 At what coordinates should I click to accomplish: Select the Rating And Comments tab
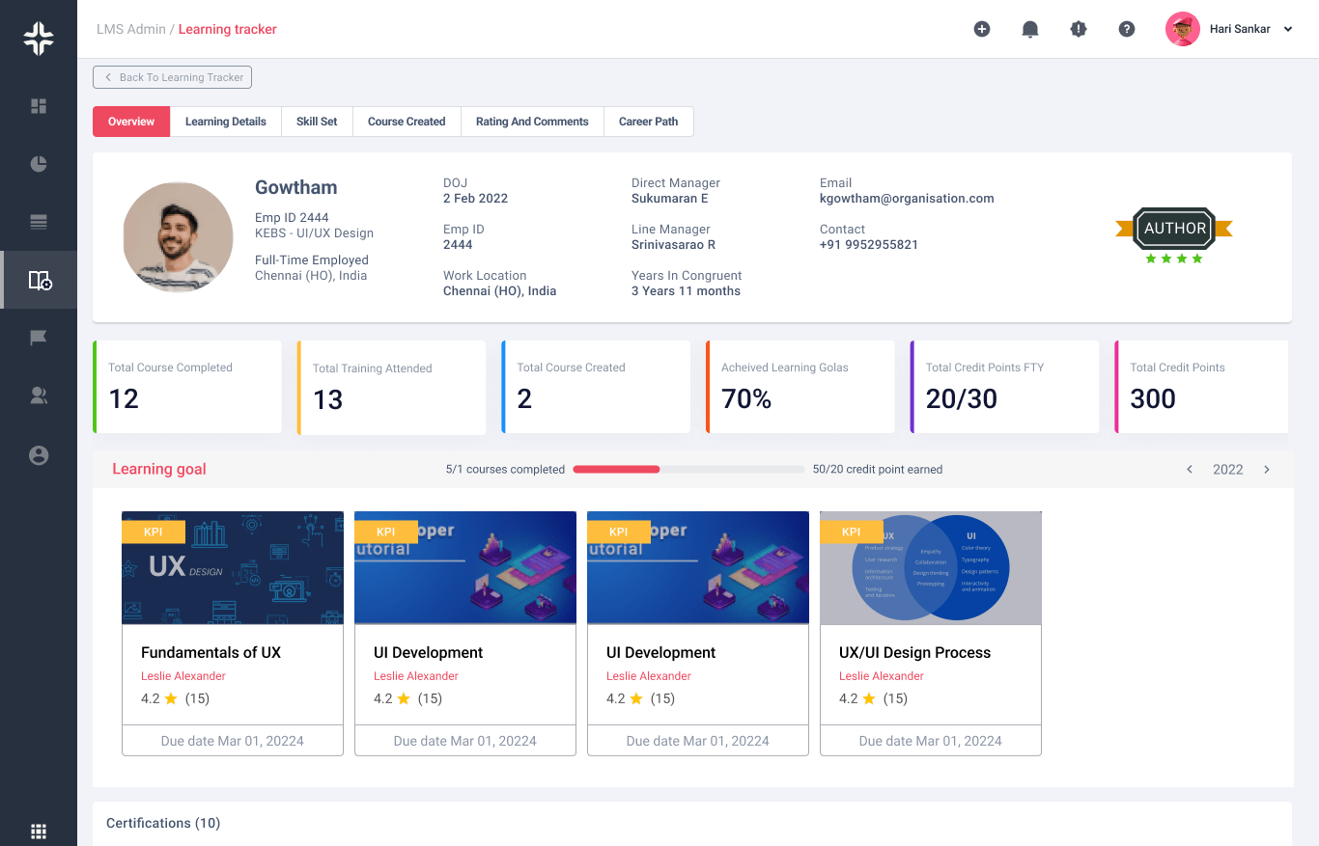[x=532, y=122]
